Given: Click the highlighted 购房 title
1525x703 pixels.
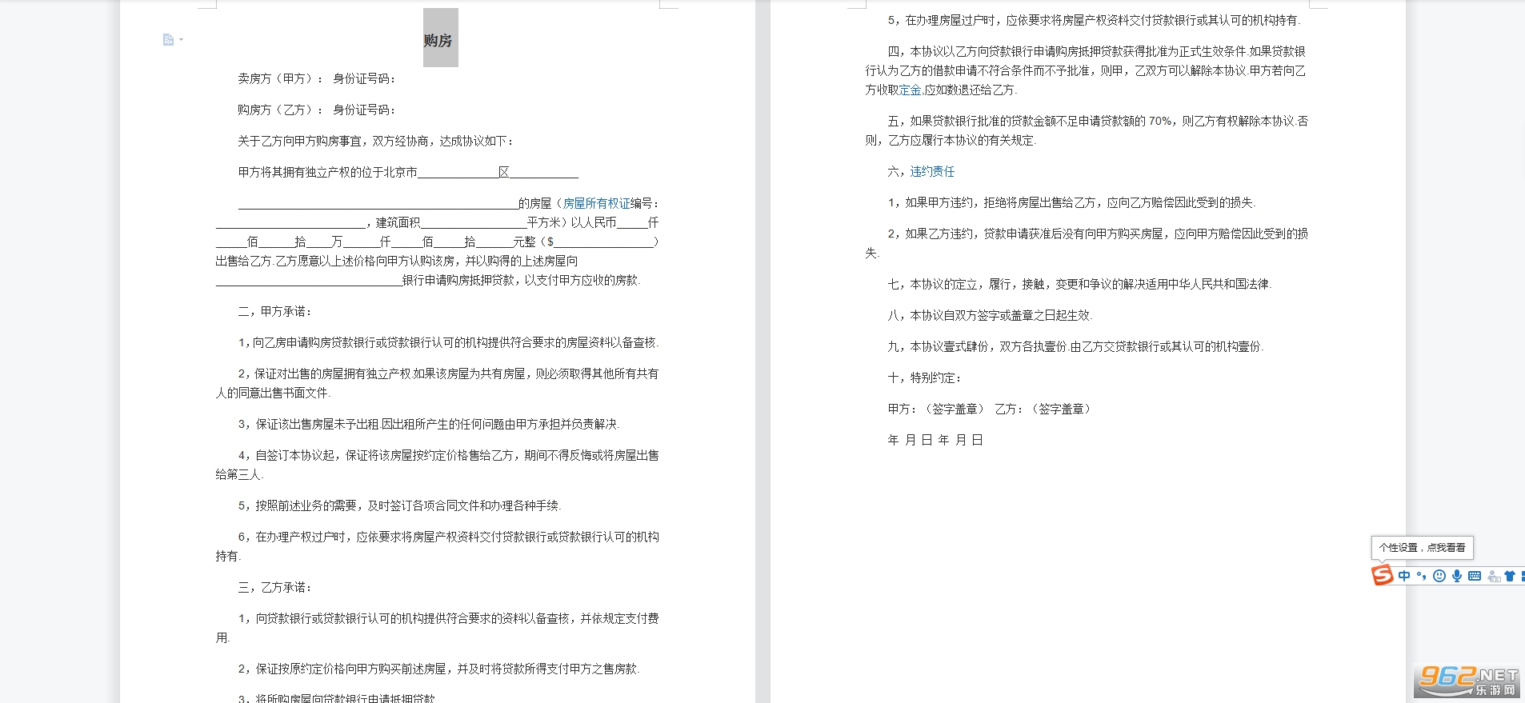Looking at the screenshot, I should [x=438, y=40].
